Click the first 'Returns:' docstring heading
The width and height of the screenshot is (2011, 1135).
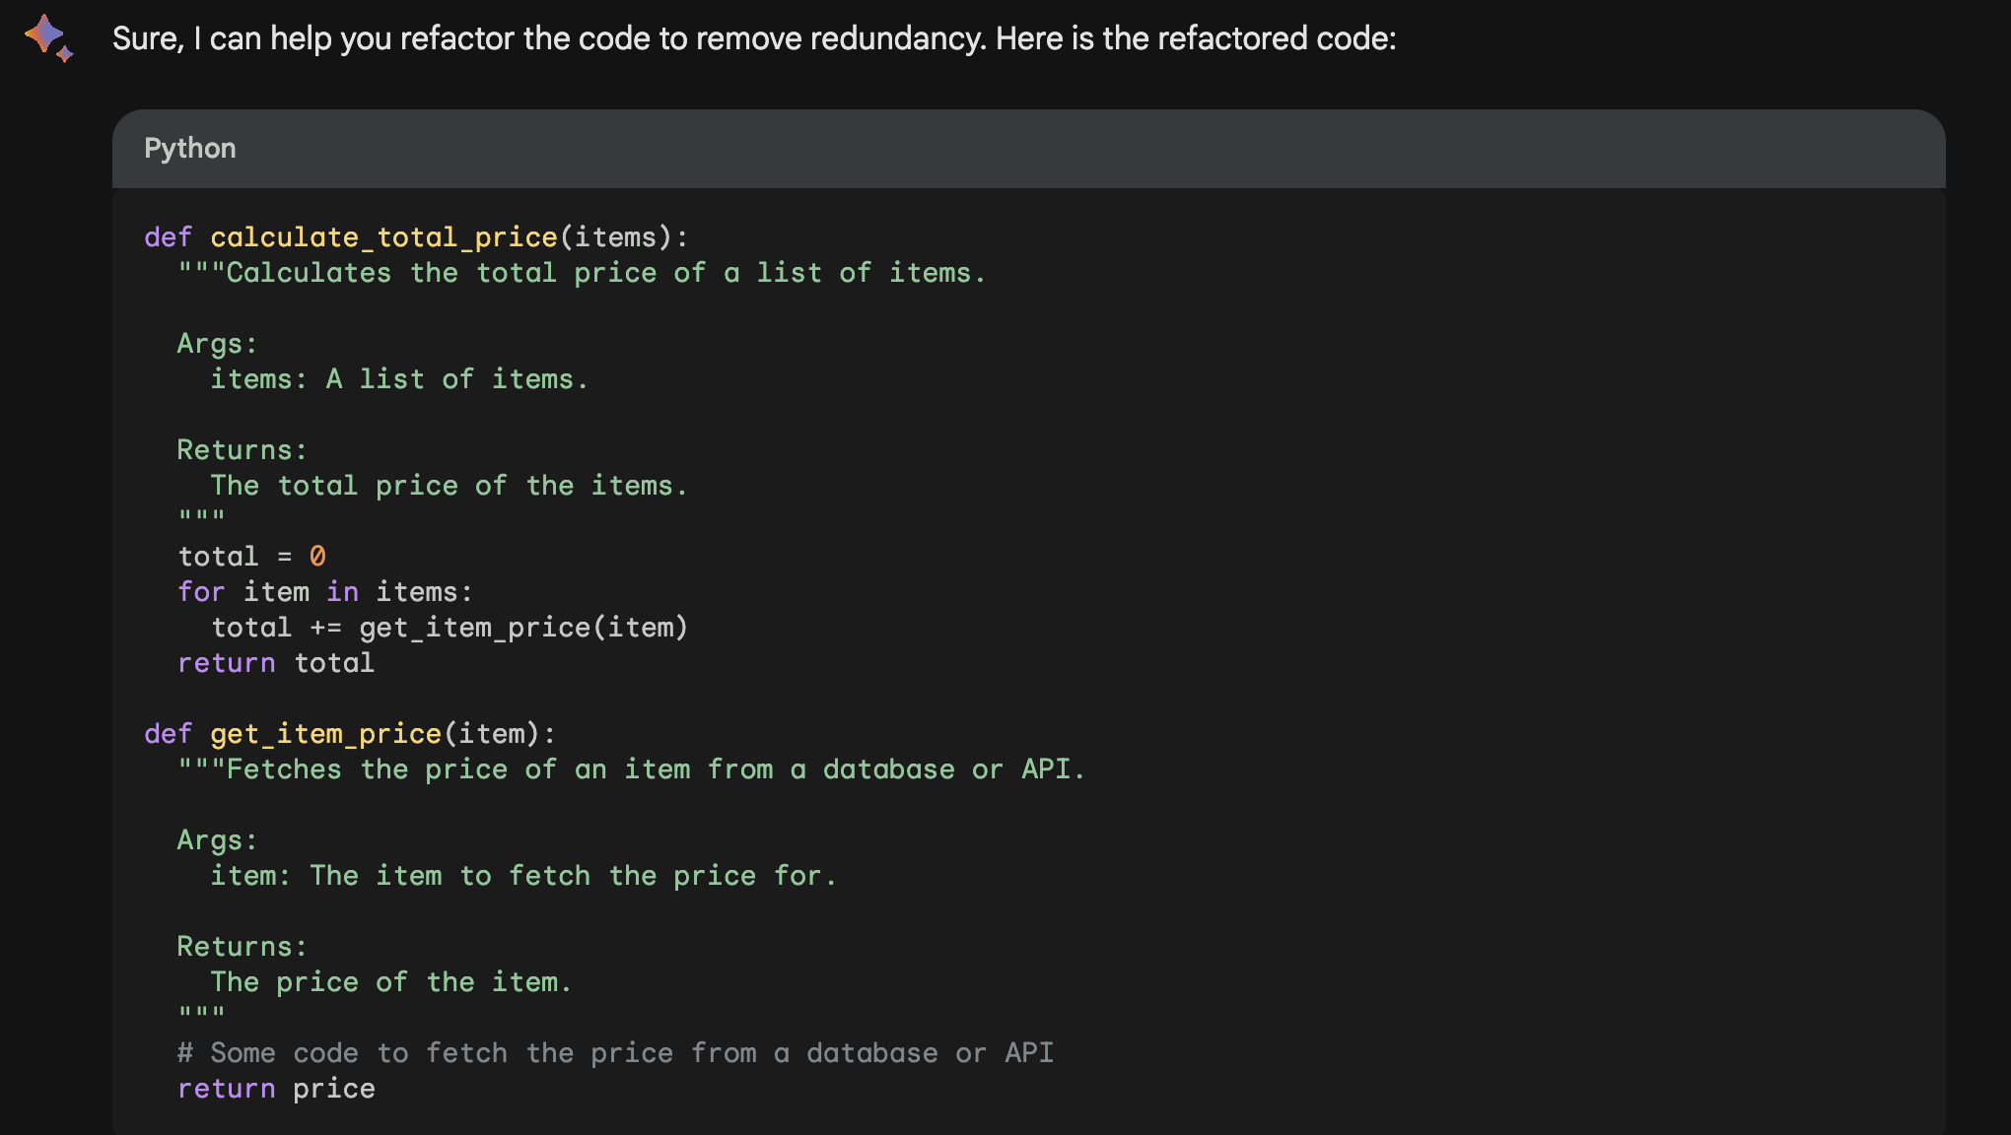(242, 450)
